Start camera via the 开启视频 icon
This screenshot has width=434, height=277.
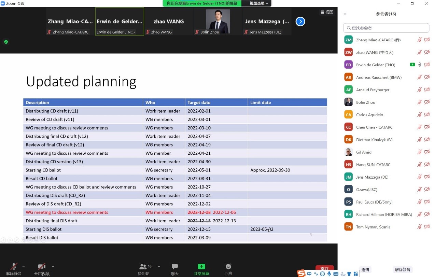click(x=42, y=267)
